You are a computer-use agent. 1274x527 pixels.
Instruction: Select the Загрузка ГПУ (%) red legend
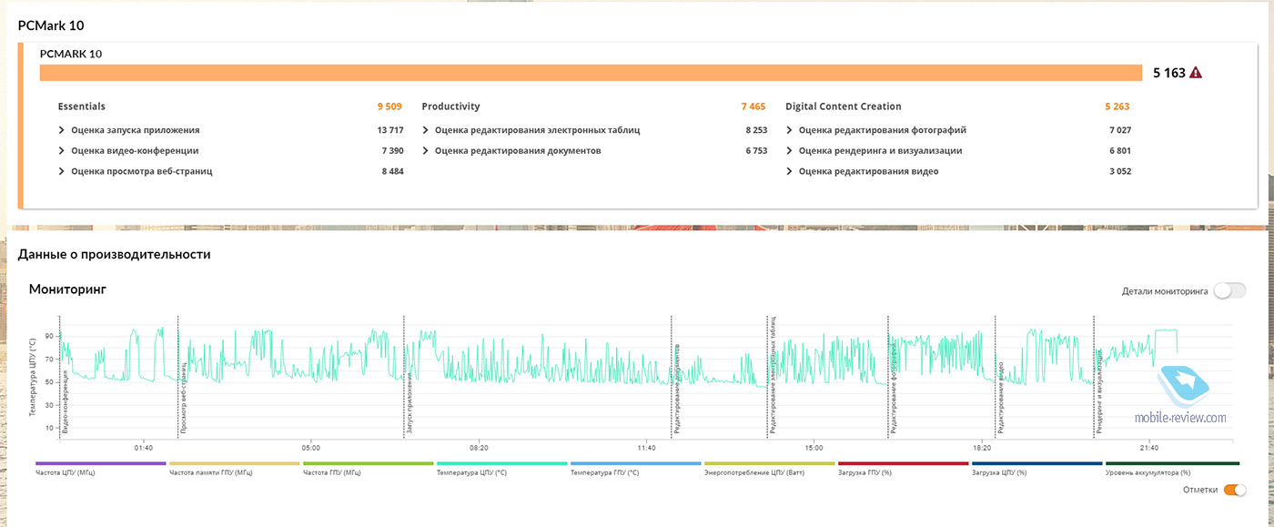tap(904, 469)
